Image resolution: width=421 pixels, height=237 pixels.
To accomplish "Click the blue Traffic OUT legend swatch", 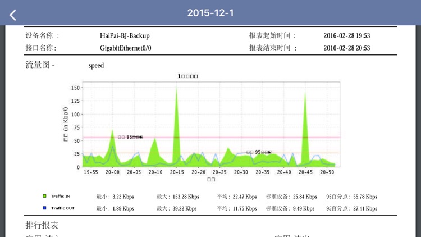I will (x=44, y=208).
